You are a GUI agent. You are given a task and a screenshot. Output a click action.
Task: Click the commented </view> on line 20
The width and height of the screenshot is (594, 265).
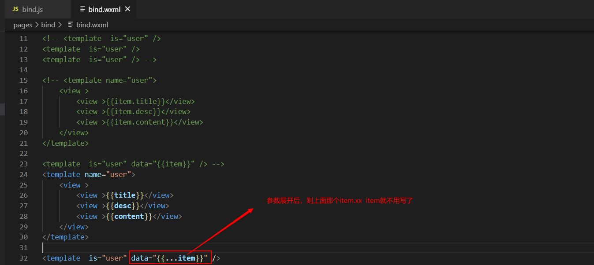74,133
